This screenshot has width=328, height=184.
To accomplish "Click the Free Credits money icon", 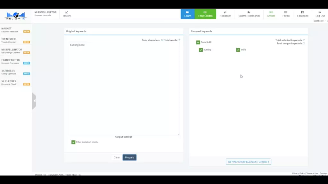I will pyautogui.click(x=205, y=12).
